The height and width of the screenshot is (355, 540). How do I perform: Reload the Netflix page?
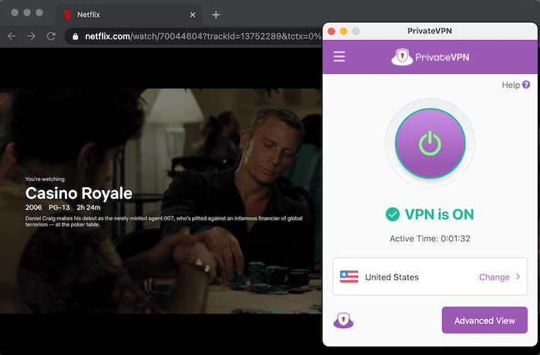[x=51, y=36]
